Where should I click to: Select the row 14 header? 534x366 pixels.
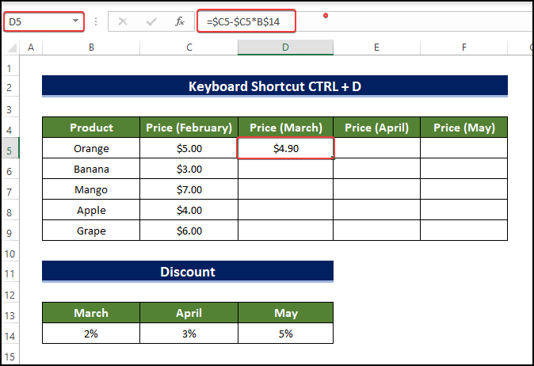(12, 334)
